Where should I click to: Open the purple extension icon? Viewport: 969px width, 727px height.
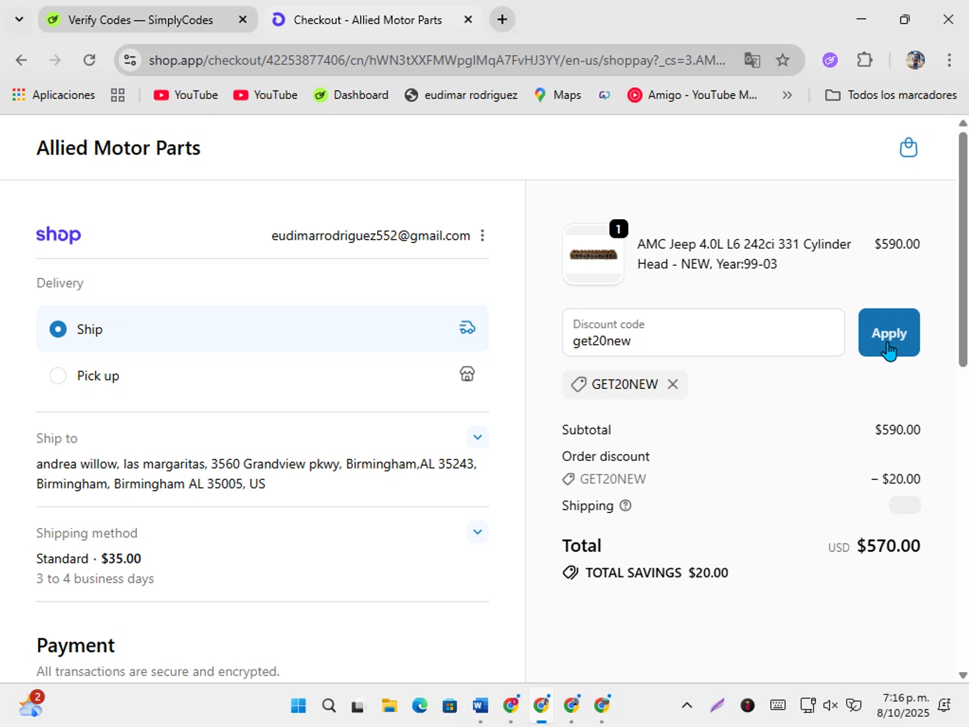tap(830, 60)
